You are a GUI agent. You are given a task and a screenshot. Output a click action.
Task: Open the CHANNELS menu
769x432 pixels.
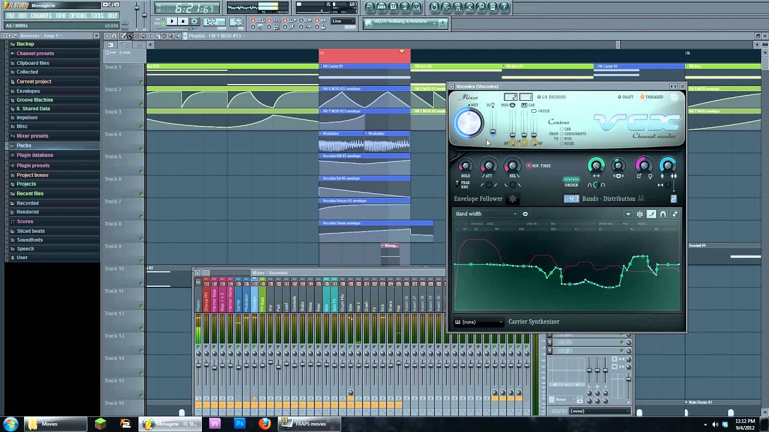tap(41, 16)
